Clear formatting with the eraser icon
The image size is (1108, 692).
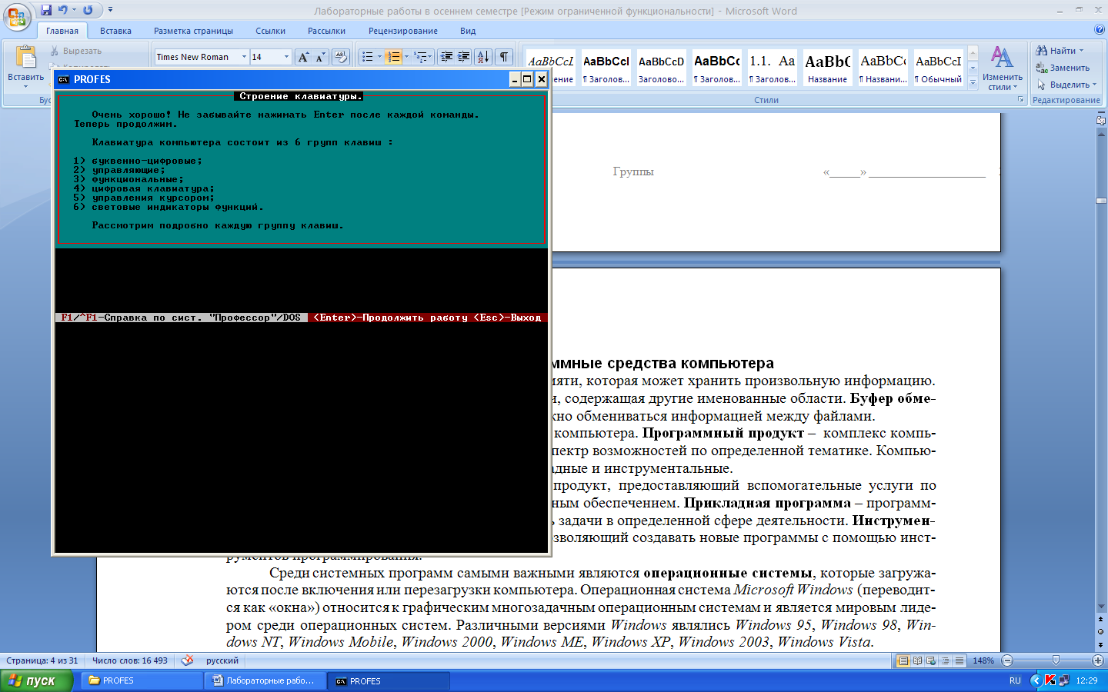[341, 57]
